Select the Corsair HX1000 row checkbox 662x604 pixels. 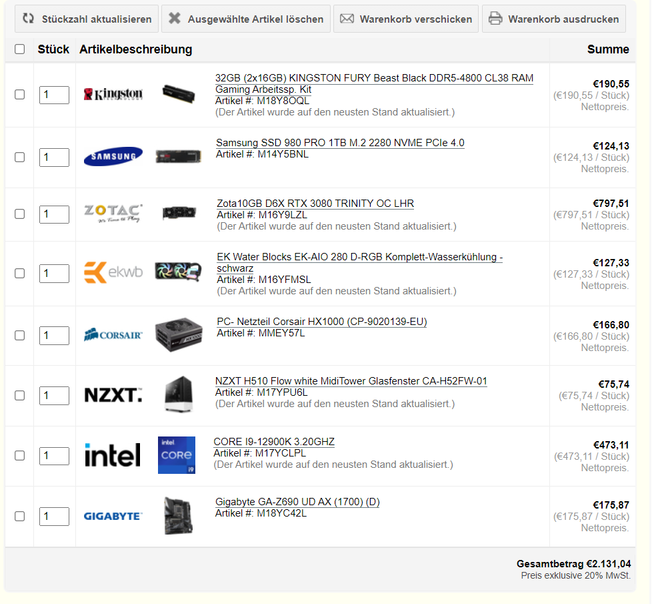[19, 335]
